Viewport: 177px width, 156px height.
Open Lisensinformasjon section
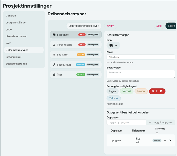(24, 36)
